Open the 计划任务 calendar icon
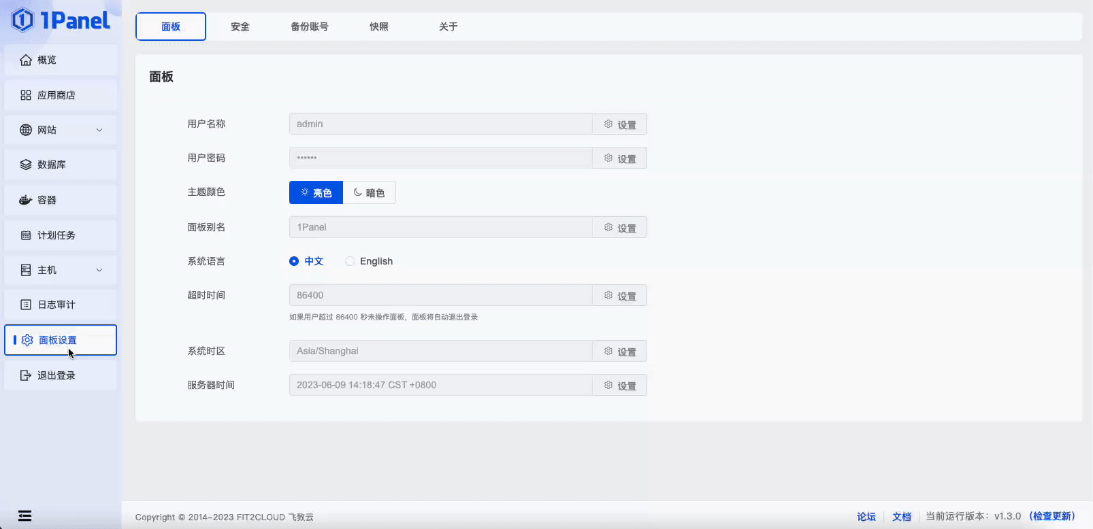The height and width of the screenshot is (529, 1093). (x=26, y=235)
